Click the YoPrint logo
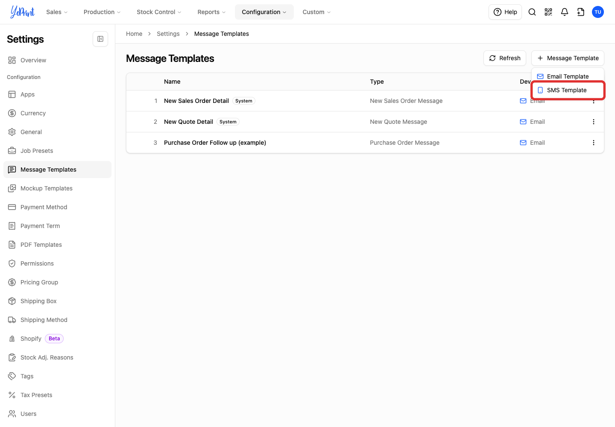 [23, 12]
